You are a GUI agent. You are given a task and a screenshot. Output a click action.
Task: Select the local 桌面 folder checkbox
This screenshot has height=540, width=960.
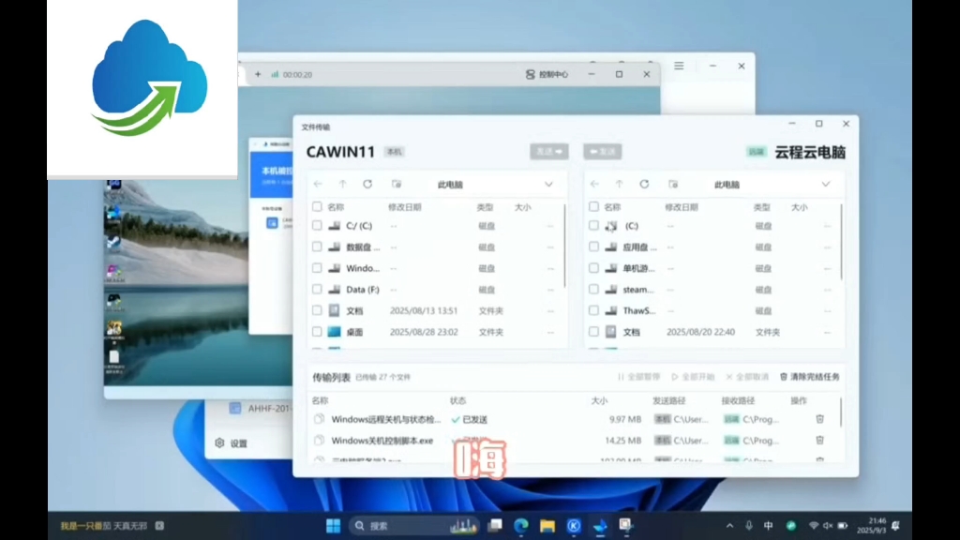(x=318, y=332)
